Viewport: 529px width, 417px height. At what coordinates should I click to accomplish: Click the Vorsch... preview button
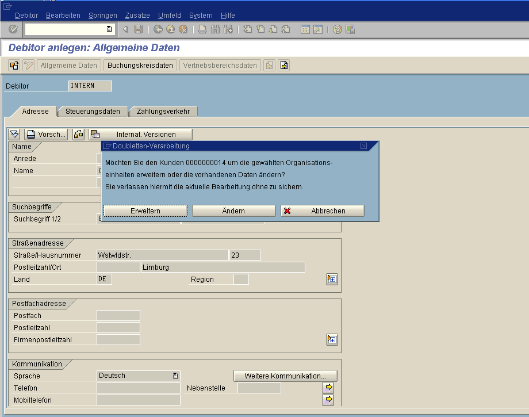46,134
